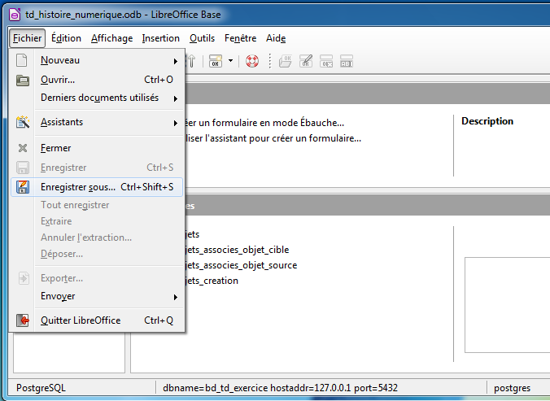This screenshot has height=401, width=550.
Task: Open the Aide menu
Action: [276, 38]
